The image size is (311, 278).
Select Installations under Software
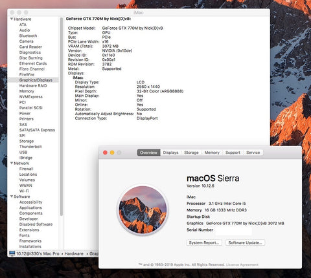30,246
